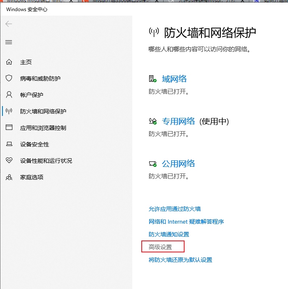This screenshot has height=289, width=288.
Task: Go to 主页 in sidebar
Action: click(x=26, y=62)
